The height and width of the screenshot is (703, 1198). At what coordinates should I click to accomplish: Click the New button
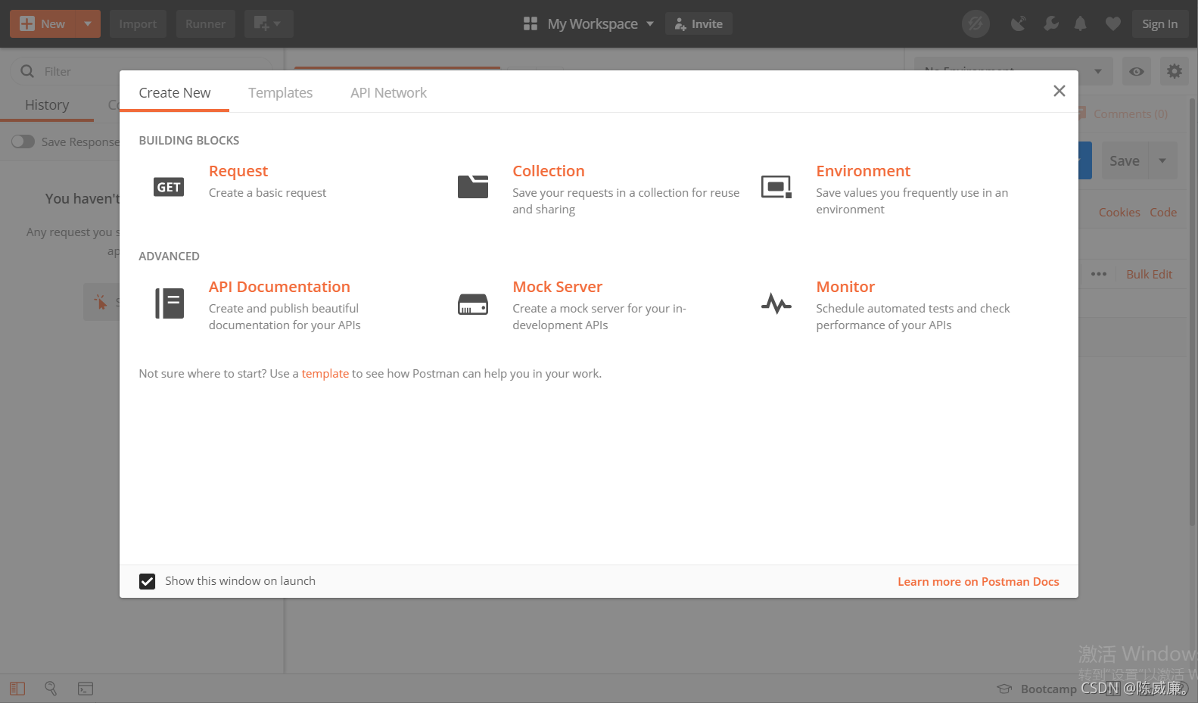click(x=44, y=24)
